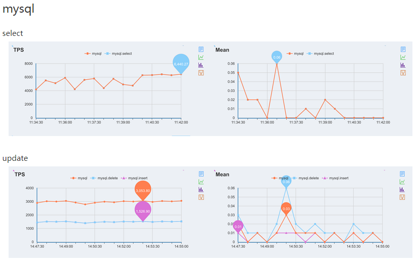Click the 0.04 y-axis label in update Mean chart
This screenshot has height=264, width=419.
click(231, 206)
